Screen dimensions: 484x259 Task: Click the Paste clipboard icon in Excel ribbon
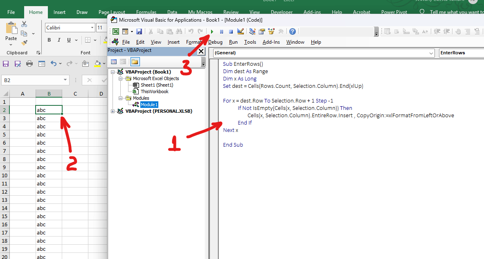pyautogui.click(x=11, y=28)
